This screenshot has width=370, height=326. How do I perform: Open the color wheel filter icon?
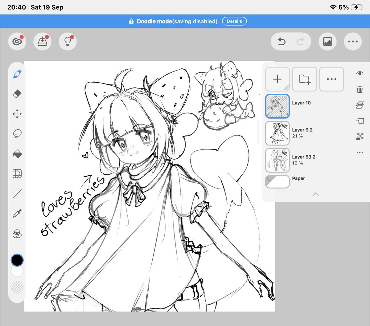click(x=17, y=234)
